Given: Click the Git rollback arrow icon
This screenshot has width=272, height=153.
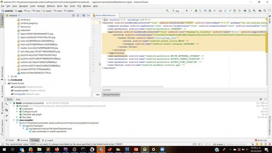Looking at the screenshot, I should point(239,11).
